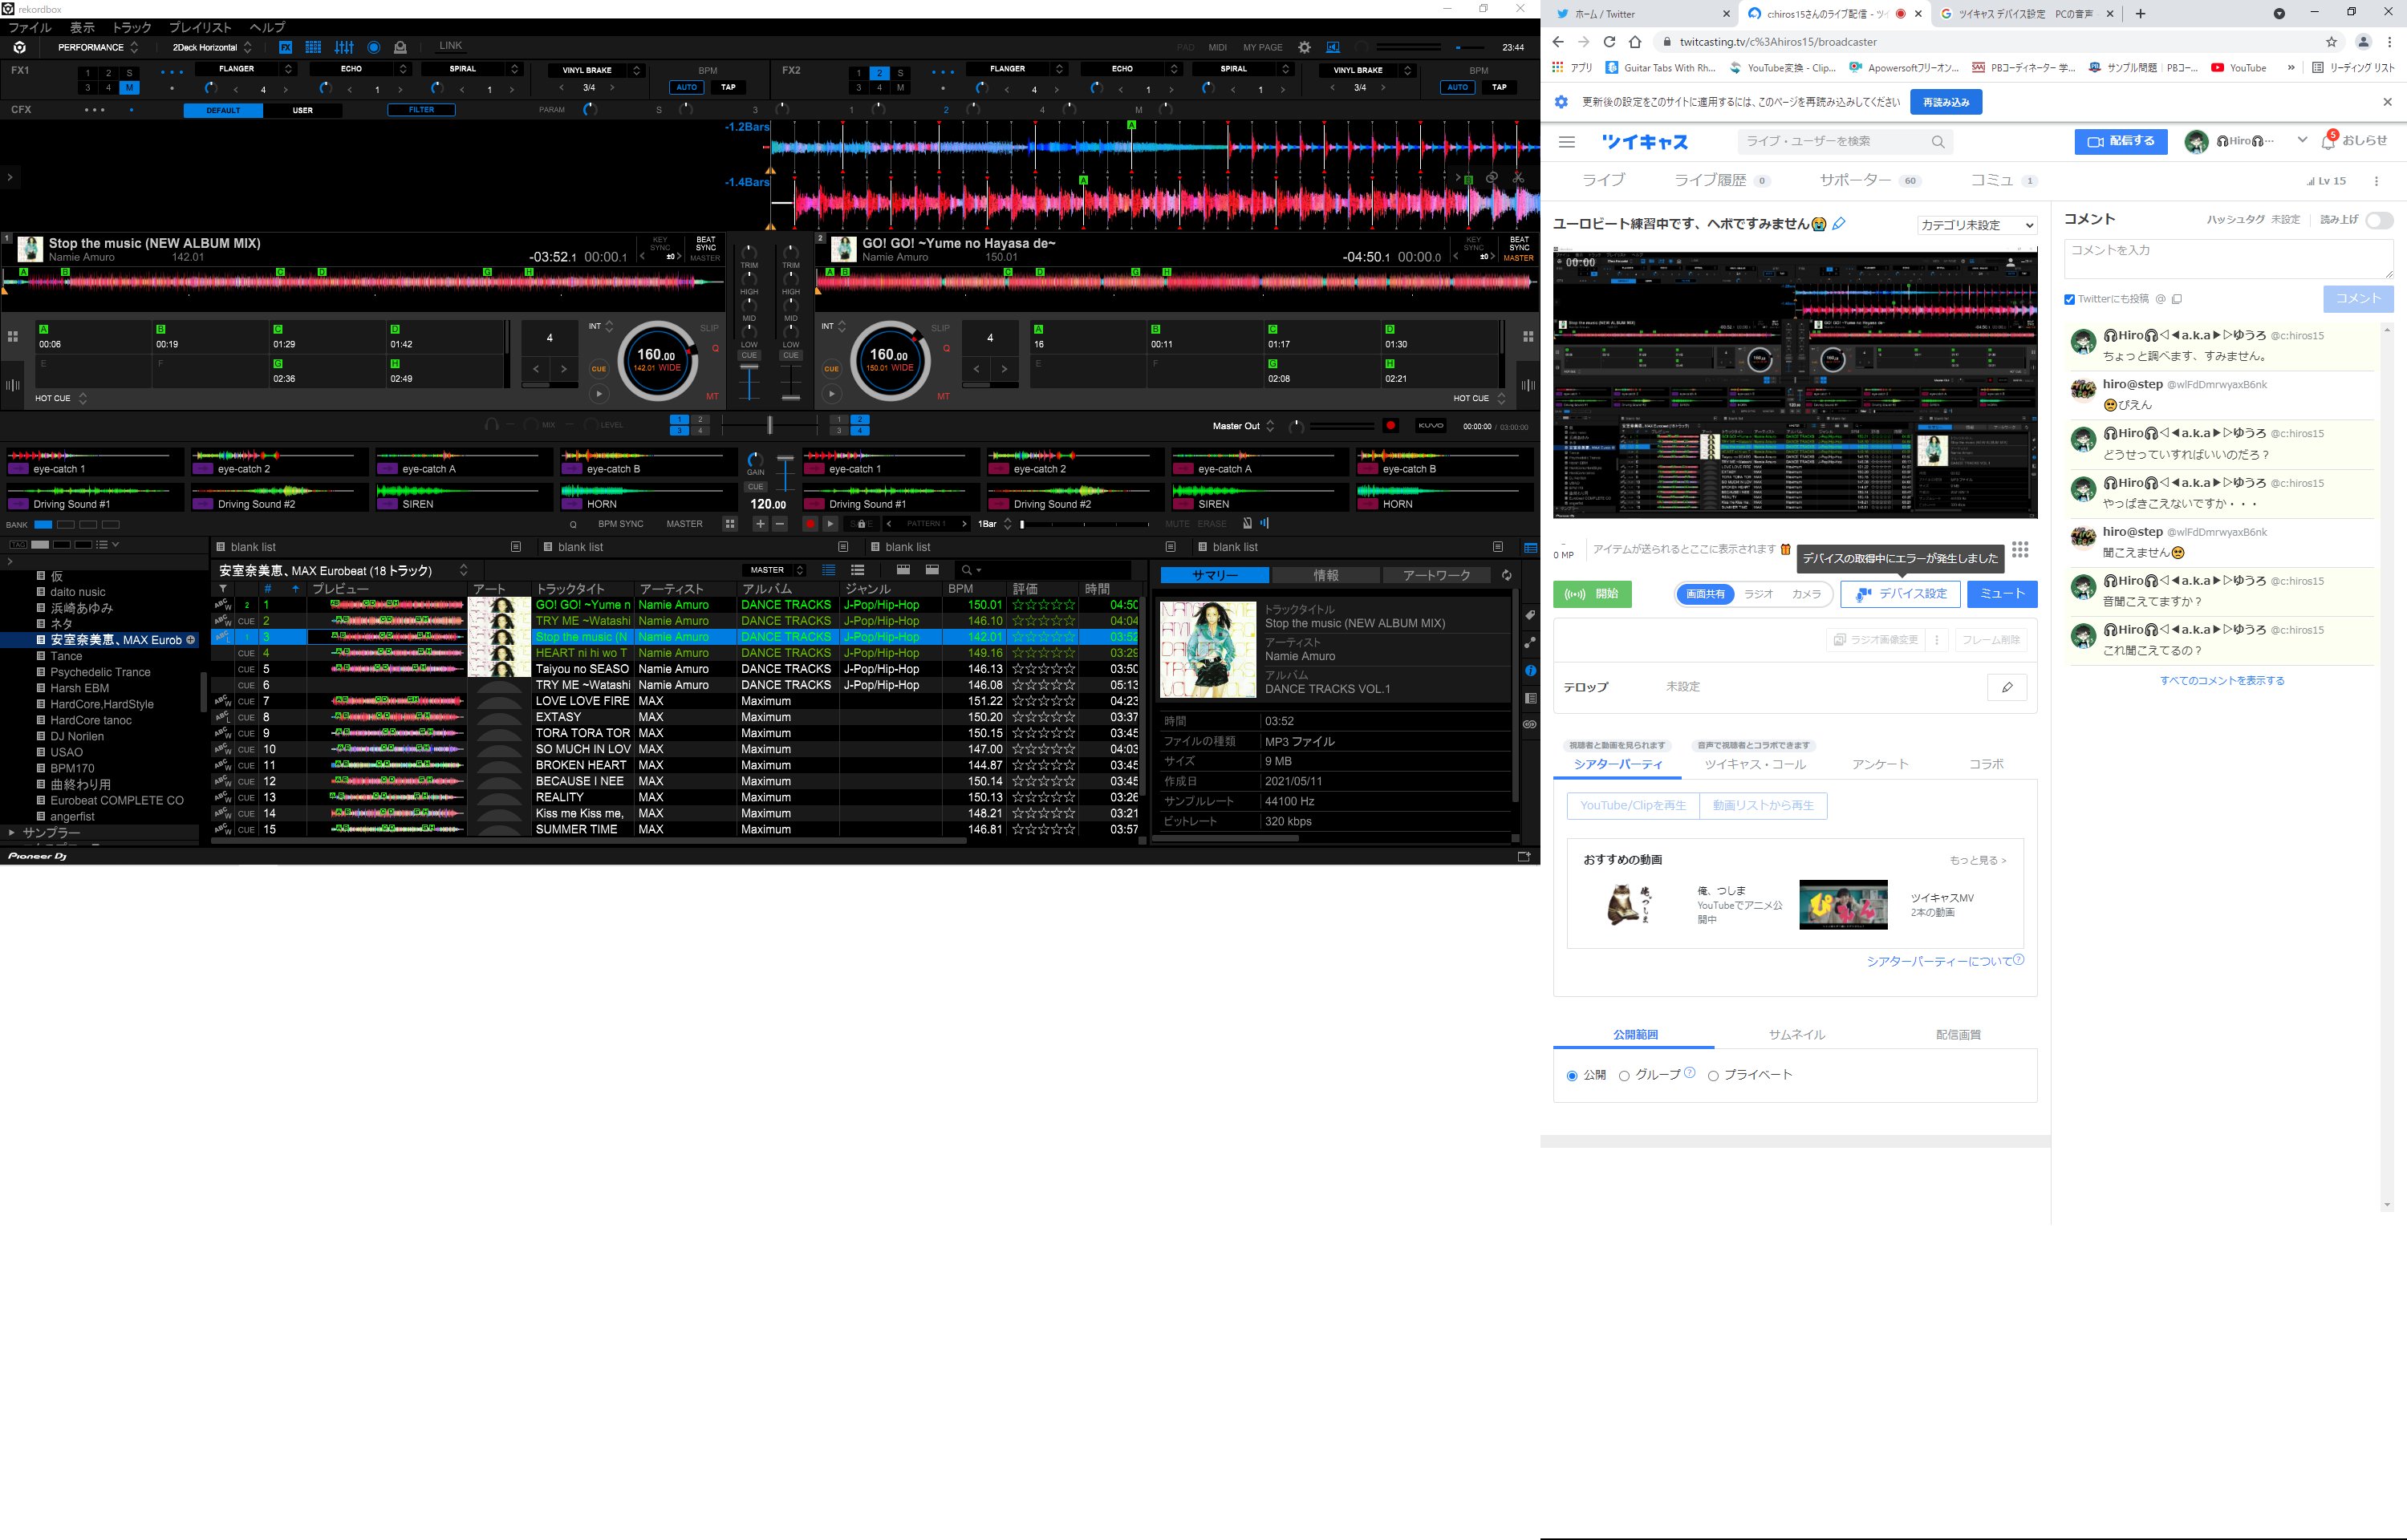
Task: Uncheck the Twitterにも投稿 checkbox
Action: (2069, 299)
